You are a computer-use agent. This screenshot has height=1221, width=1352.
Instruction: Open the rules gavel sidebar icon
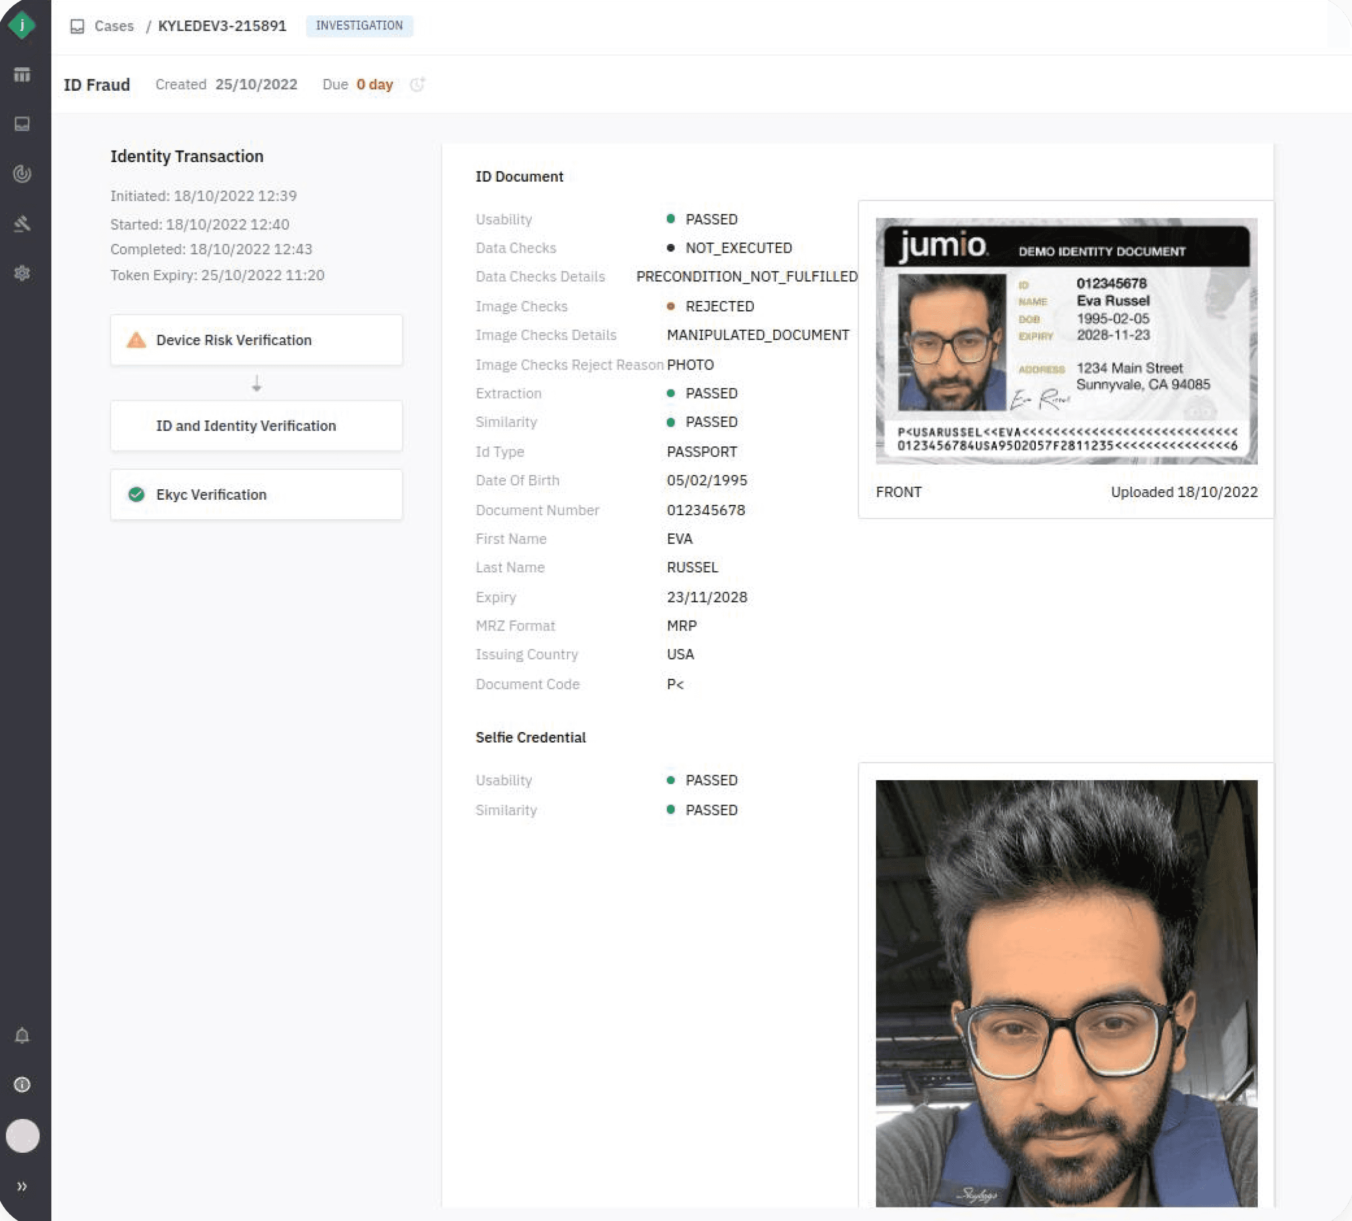pyautogui.click(x=22, y=223)
